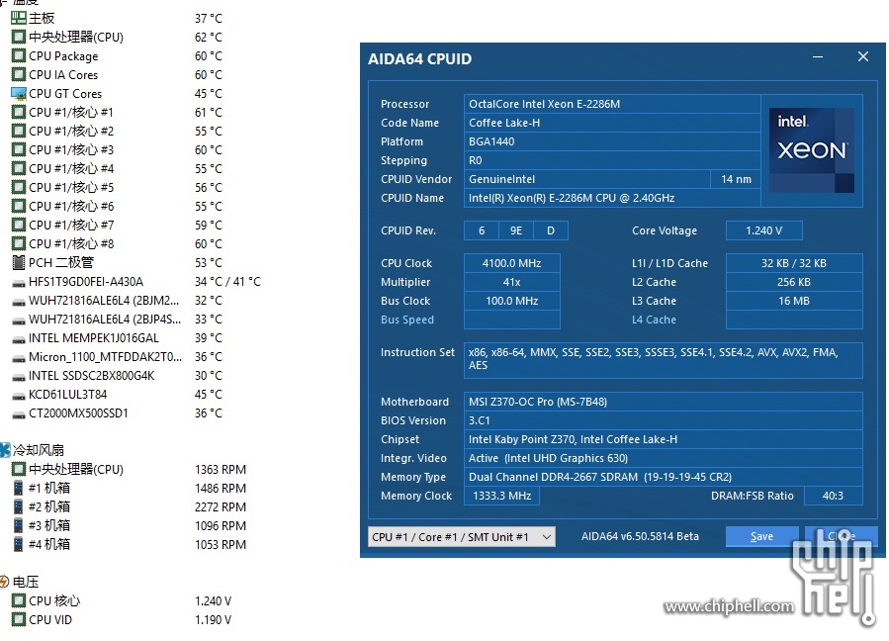889x641 pixels.
Task: Close the AIDA64 CPUID window with X
Action: [863, 56]
